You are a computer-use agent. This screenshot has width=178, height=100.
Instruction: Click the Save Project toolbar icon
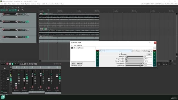point(7,7)
